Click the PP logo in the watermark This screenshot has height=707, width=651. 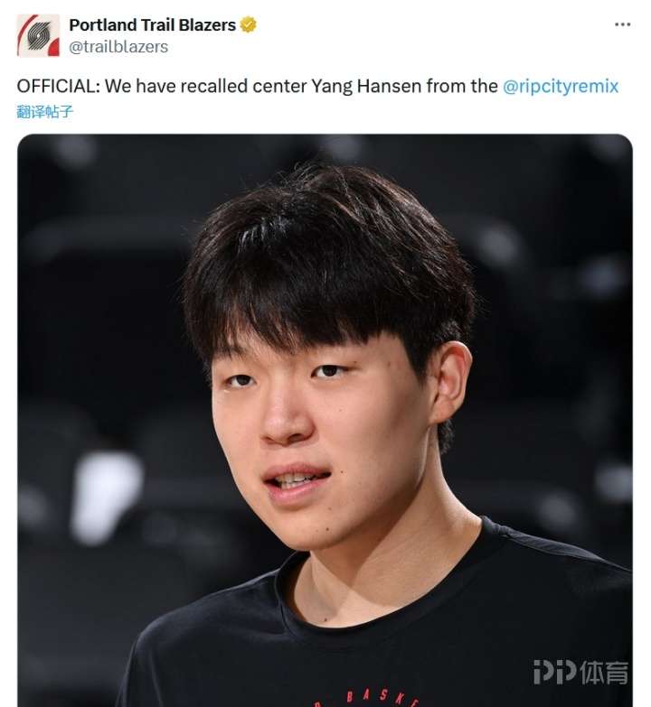[554, 672]
